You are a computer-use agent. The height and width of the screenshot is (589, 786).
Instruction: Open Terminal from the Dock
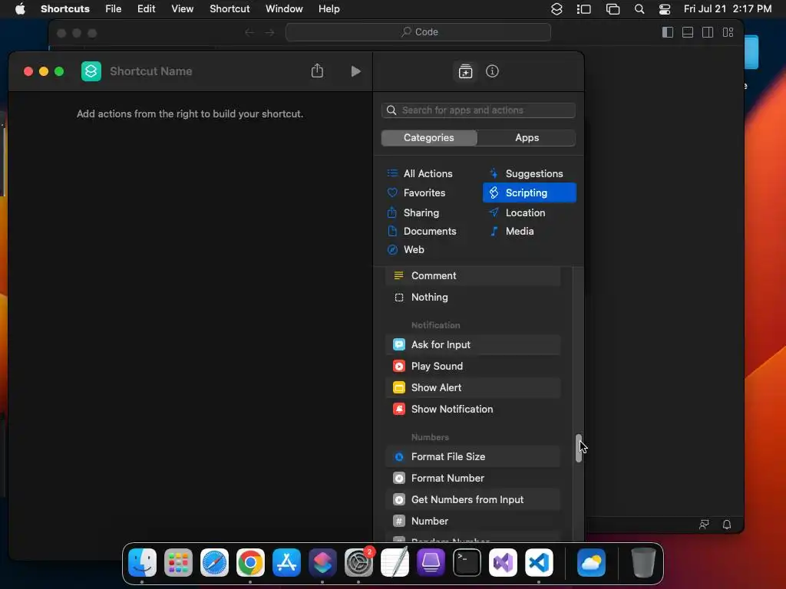[467, 562]
